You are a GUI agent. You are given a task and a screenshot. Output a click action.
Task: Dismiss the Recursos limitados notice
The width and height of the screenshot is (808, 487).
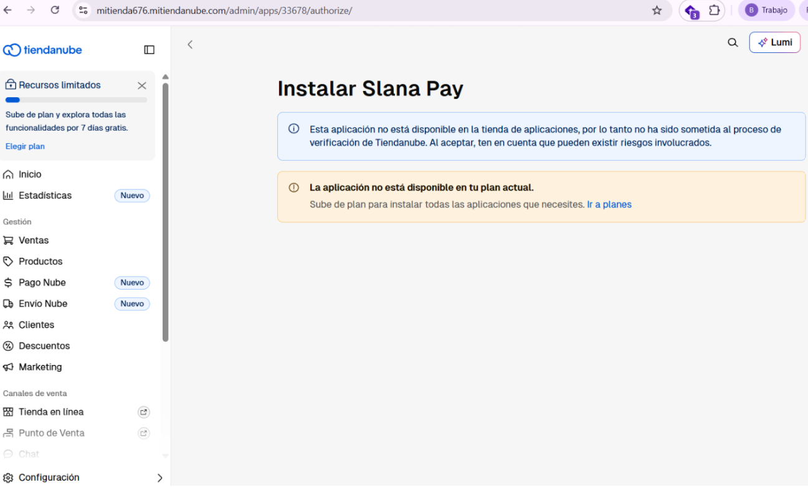point(142,85)
